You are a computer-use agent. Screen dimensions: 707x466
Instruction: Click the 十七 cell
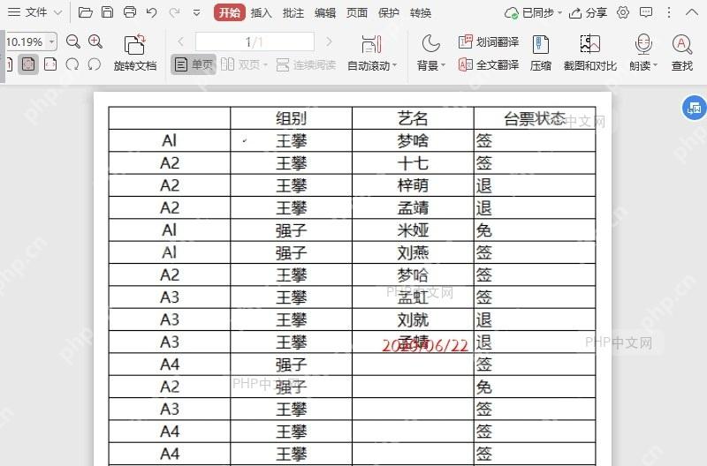click(413, 163)
